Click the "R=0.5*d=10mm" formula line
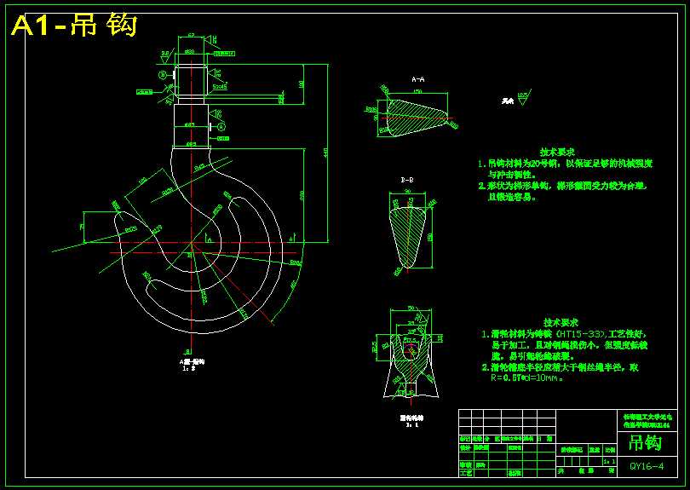The height and width of the screenshot is (490, 690). pos(526,378)
